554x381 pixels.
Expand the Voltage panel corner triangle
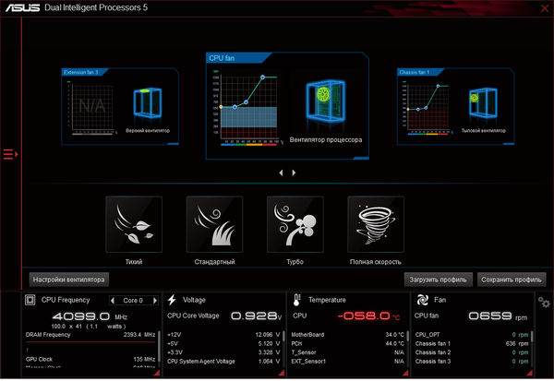point(282,373)
